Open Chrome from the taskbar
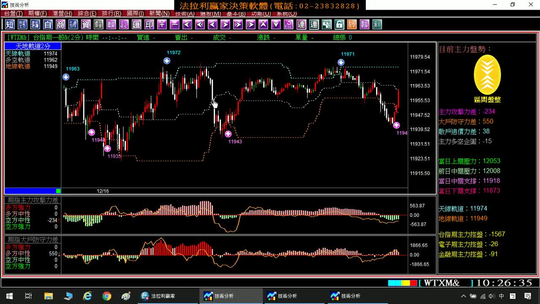The width and height of the screenshot is (540, 304). [106, 296]
